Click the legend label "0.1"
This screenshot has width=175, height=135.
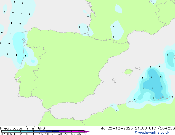coord(3,134)
